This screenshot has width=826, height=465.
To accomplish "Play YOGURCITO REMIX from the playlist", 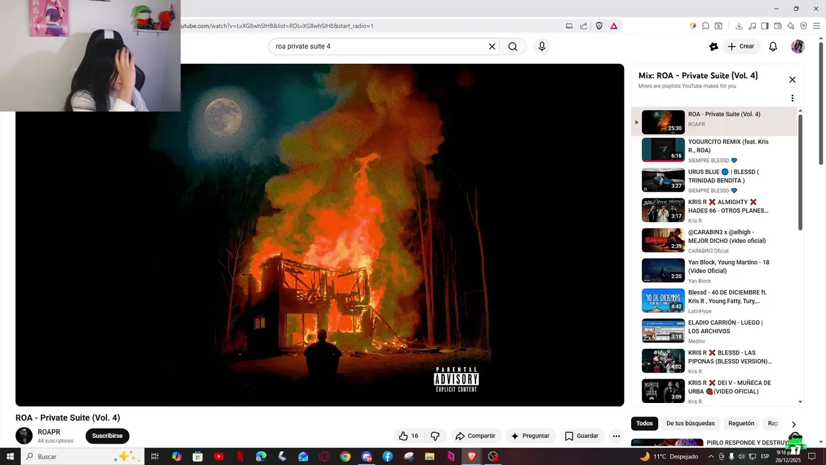I will tap(714, 150).
